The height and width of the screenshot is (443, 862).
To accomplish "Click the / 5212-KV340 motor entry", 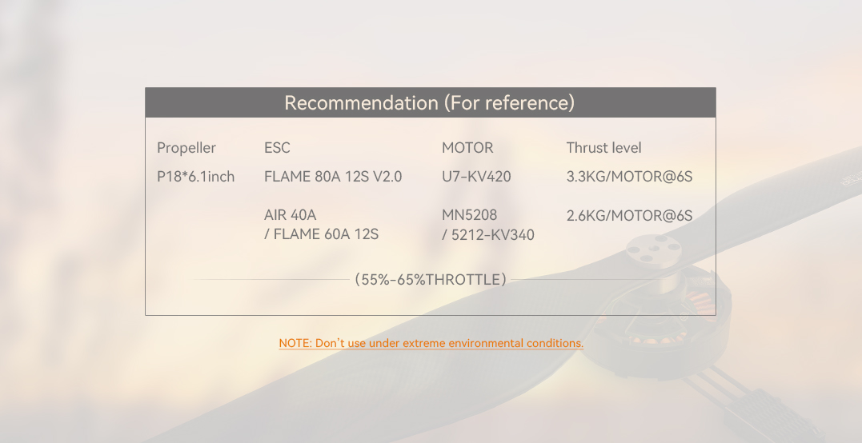I will (488, 235).
